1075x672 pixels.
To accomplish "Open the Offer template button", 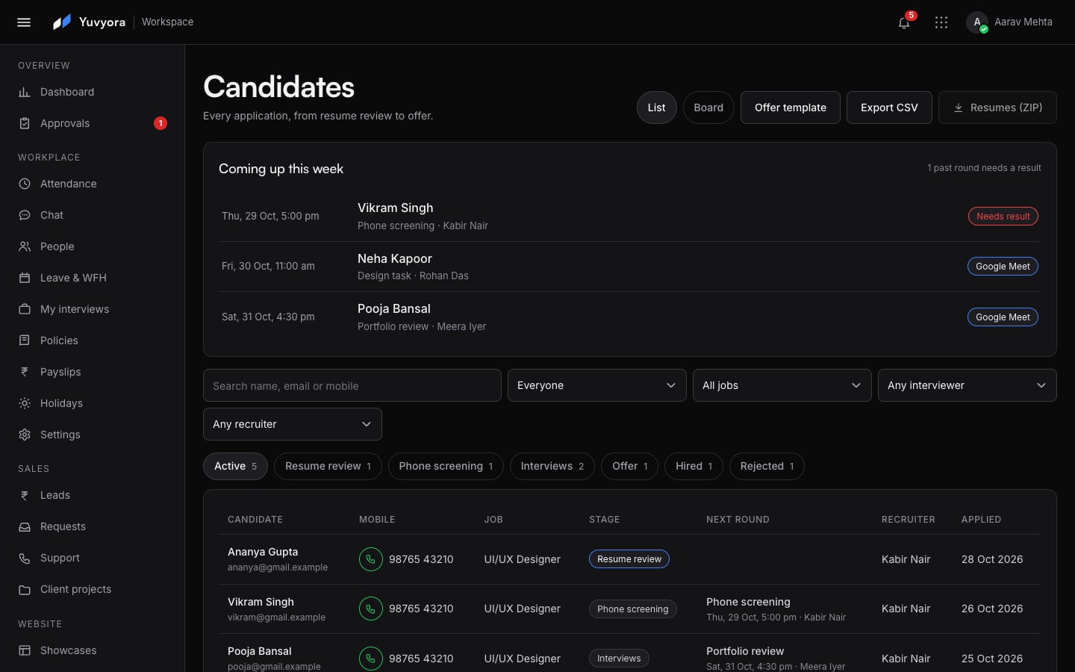I will 791,108.
